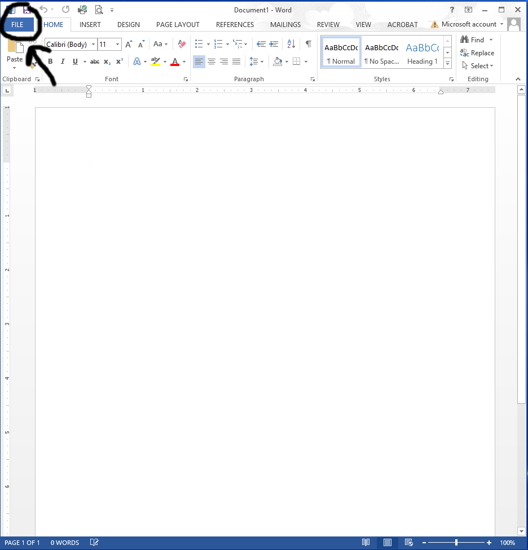Open the Microsoft account dropdown

[501, 24]
